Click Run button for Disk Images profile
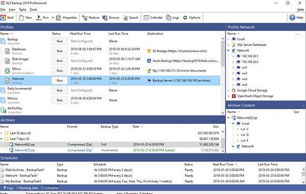The height and width of the screenshot is (194, 306). tap(60, 61)
